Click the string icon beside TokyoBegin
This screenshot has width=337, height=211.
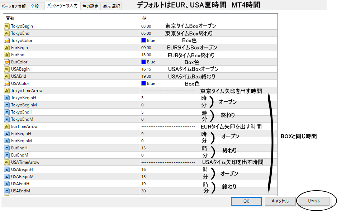pyautogui.click(x=6, y=26)
